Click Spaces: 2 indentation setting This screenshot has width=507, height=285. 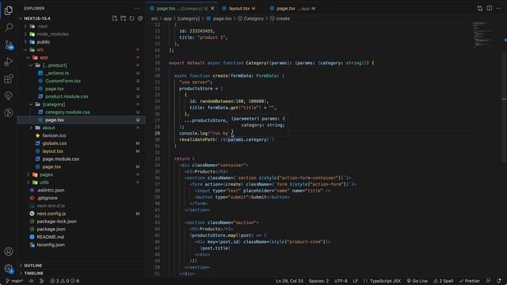click(x=318, y=281)
